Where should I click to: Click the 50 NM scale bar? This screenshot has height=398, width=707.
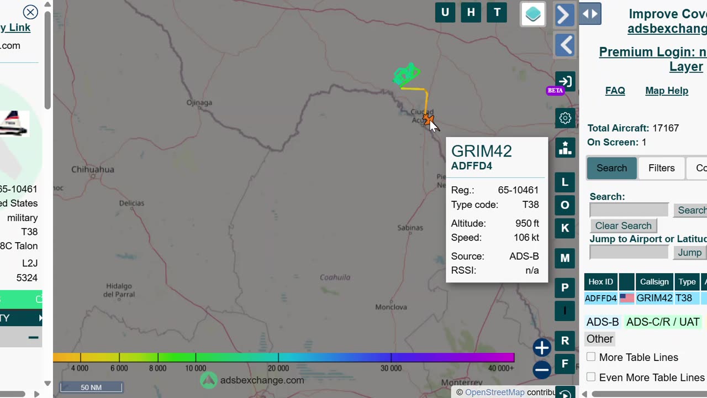(91, 387)
